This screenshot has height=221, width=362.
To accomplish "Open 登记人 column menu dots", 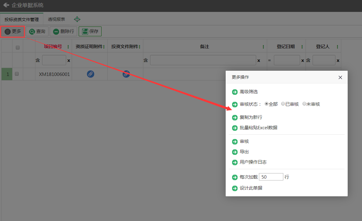I will tap(338, 47).
